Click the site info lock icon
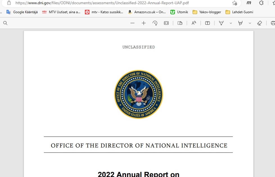Image resolution: width=275 pixels, height=177 pixels. 9,3
